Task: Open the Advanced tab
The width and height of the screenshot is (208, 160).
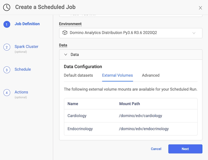Action: pyautogui.click(x=151, y=75)
